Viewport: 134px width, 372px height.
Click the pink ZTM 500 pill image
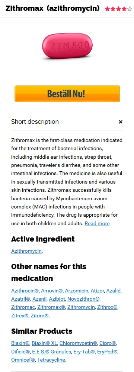point(67,46)
